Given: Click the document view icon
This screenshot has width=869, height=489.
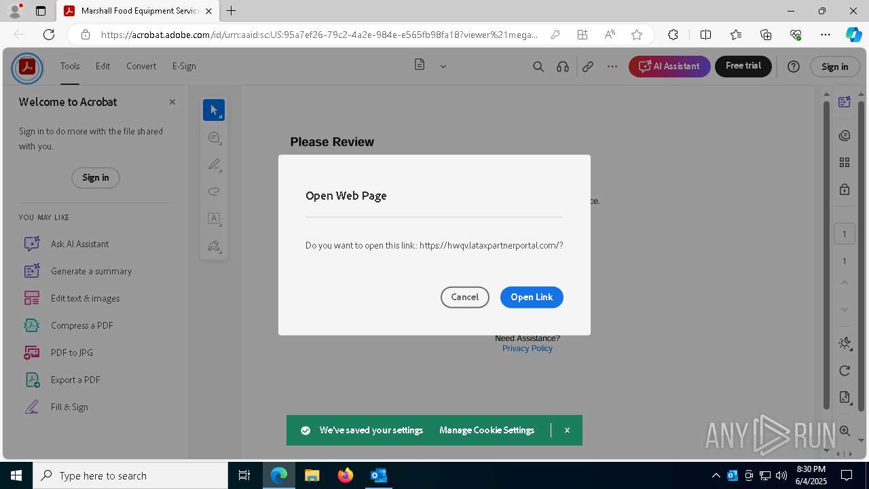Looking at the screenshot, I should 420,65.
